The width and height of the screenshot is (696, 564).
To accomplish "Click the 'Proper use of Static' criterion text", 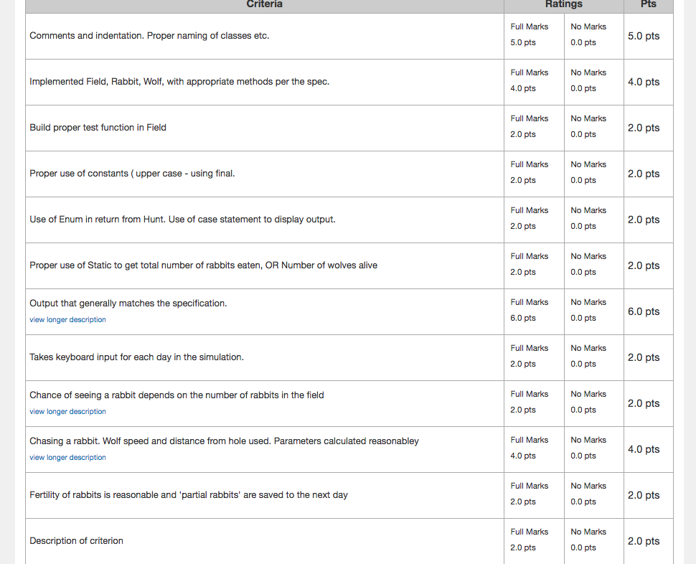I will (203, 265).
